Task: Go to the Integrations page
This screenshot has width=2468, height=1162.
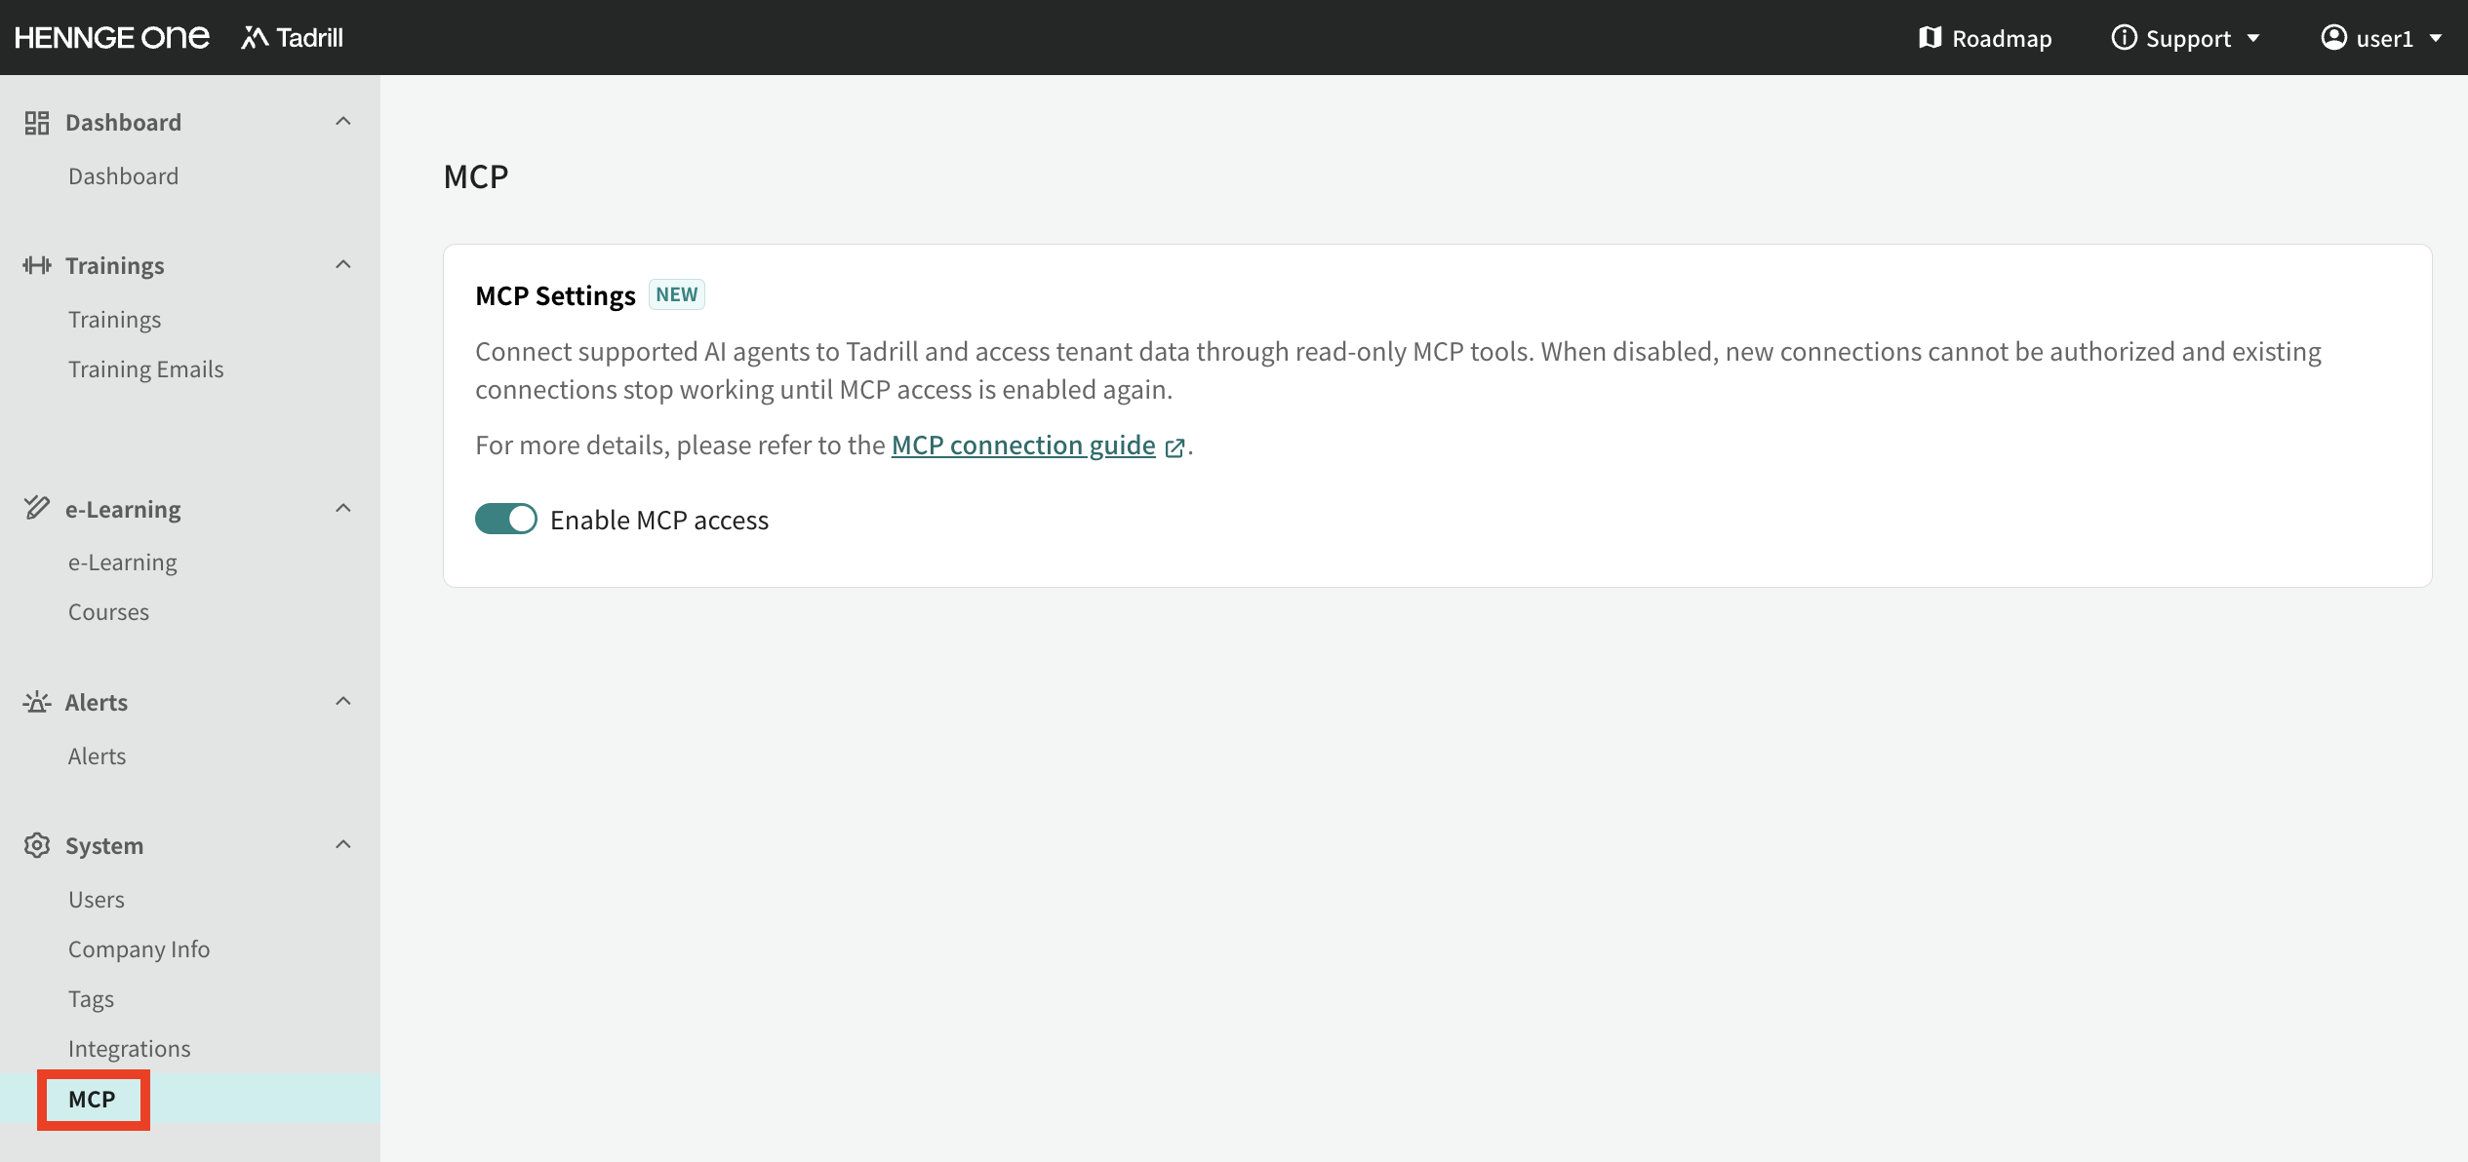Action: pyautogui.click(x=130, y=1049)
